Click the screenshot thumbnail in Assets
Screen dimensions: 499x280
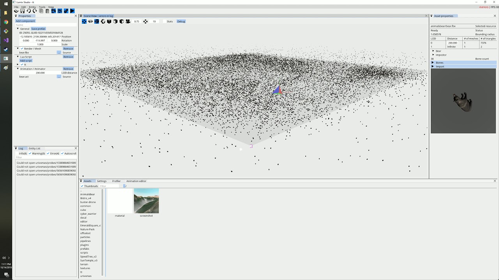pos(146,201)
